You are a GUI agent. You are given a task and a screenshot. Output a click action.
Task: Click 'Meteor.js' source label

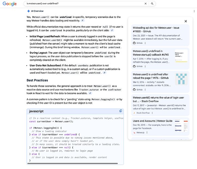coord(140,132)
